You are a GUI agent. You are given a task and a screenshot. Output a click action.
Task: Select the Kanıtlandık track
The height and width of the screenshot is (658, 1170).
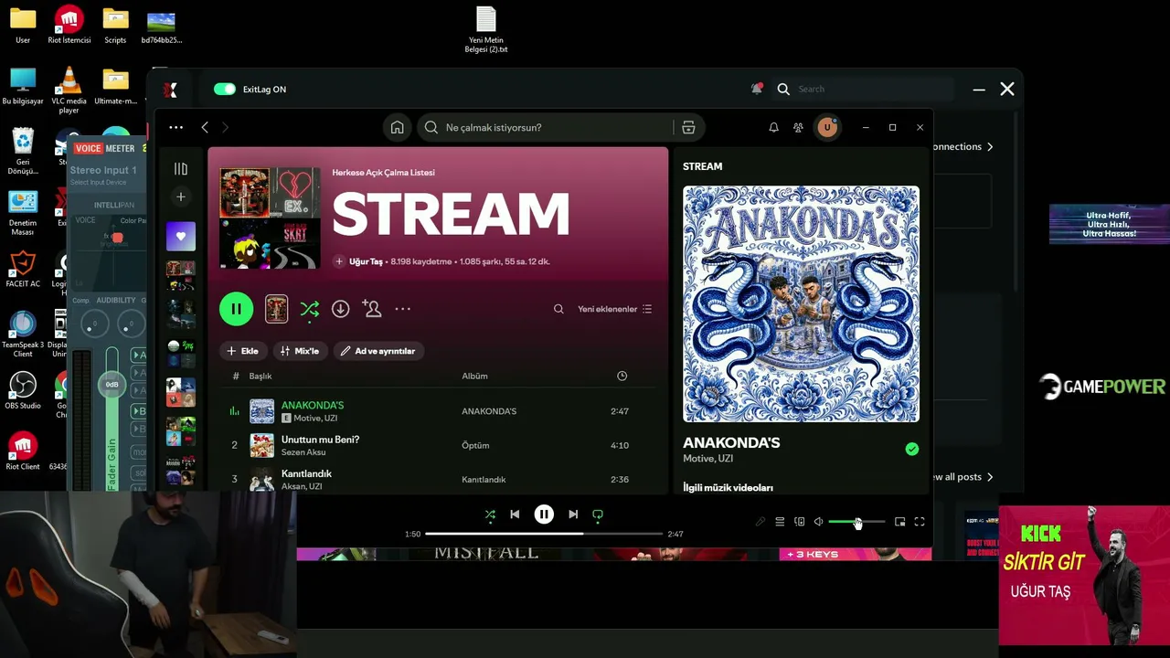306,473
